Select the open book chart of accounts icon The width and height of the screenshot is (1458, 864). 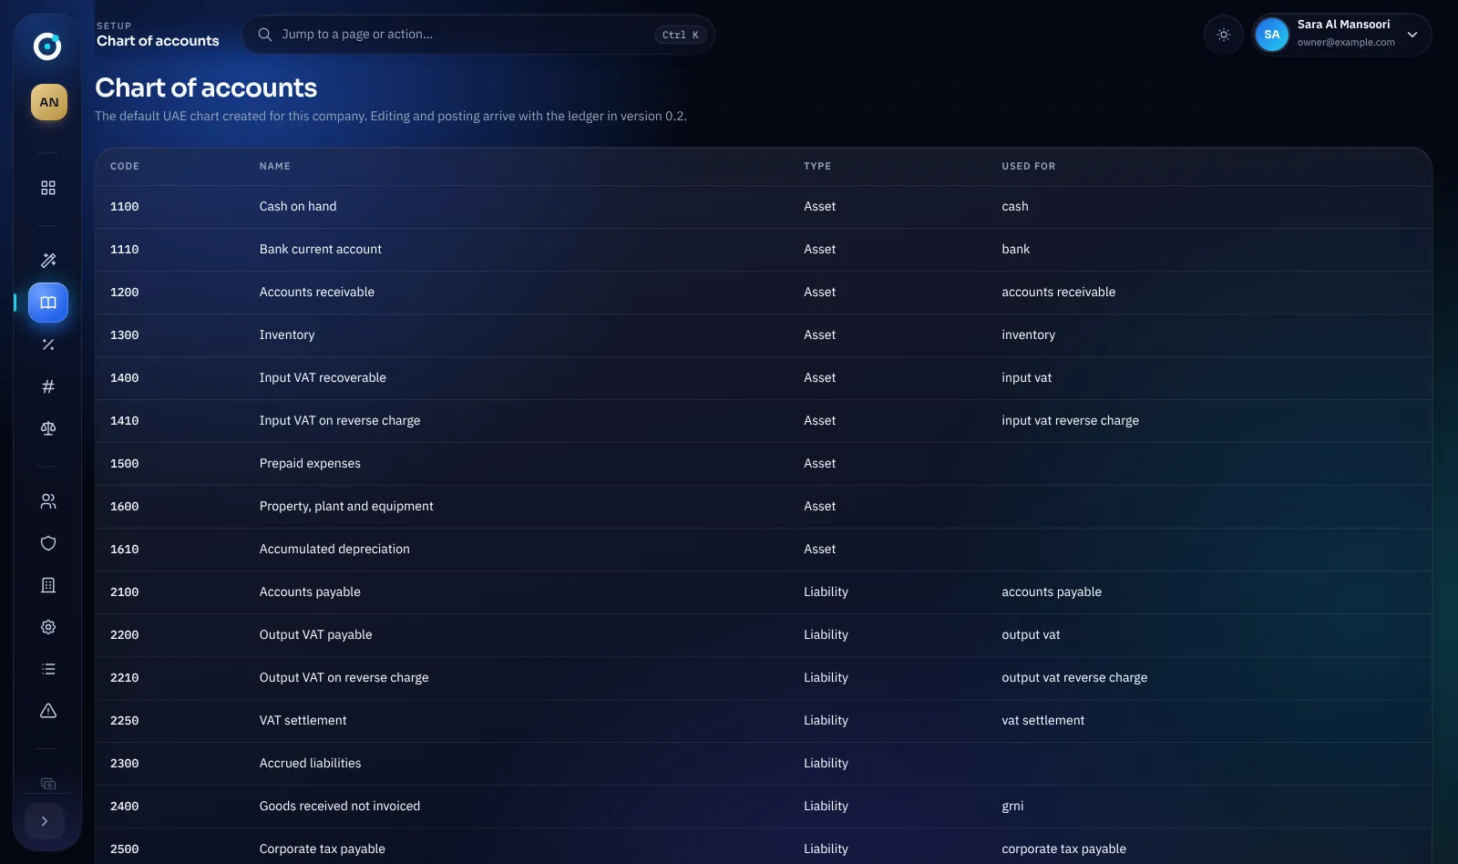click(x=48, y=303)
